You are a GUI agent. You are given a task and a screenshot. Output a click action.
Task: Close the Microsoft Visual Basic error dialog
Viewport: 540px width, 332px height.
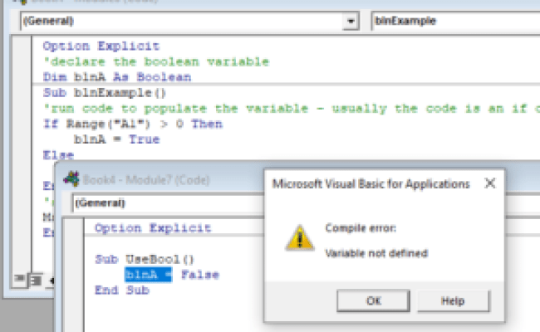[489, 183]
